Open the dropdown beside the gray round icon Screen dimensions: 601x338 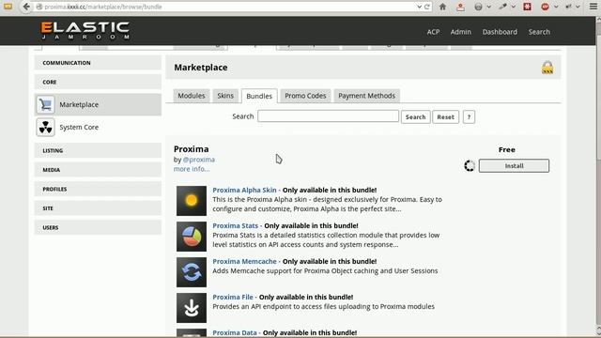tap(488, 7)
